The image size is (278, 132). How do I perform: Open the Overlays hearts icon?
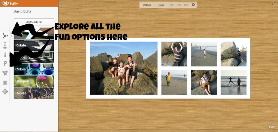[x=5, y=73]
